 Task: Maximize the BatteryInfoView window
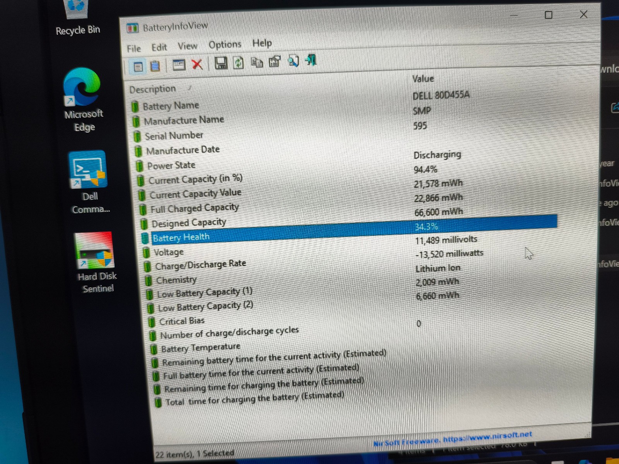(548, 15)
